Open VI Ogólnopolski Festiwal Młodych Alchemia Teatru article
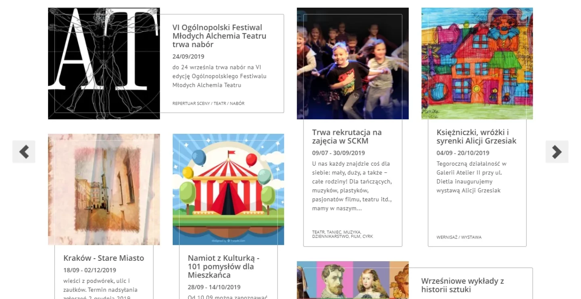The height and width of the screenshot is (299, 581). coord(219,36)
